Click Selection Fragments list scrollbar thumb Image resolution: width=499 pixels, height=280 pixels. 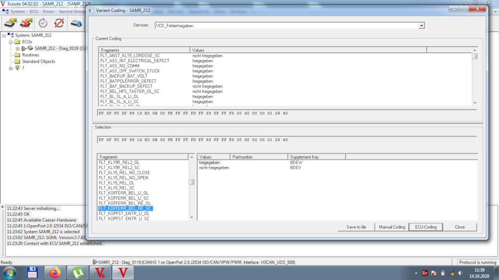click(192, 182)
